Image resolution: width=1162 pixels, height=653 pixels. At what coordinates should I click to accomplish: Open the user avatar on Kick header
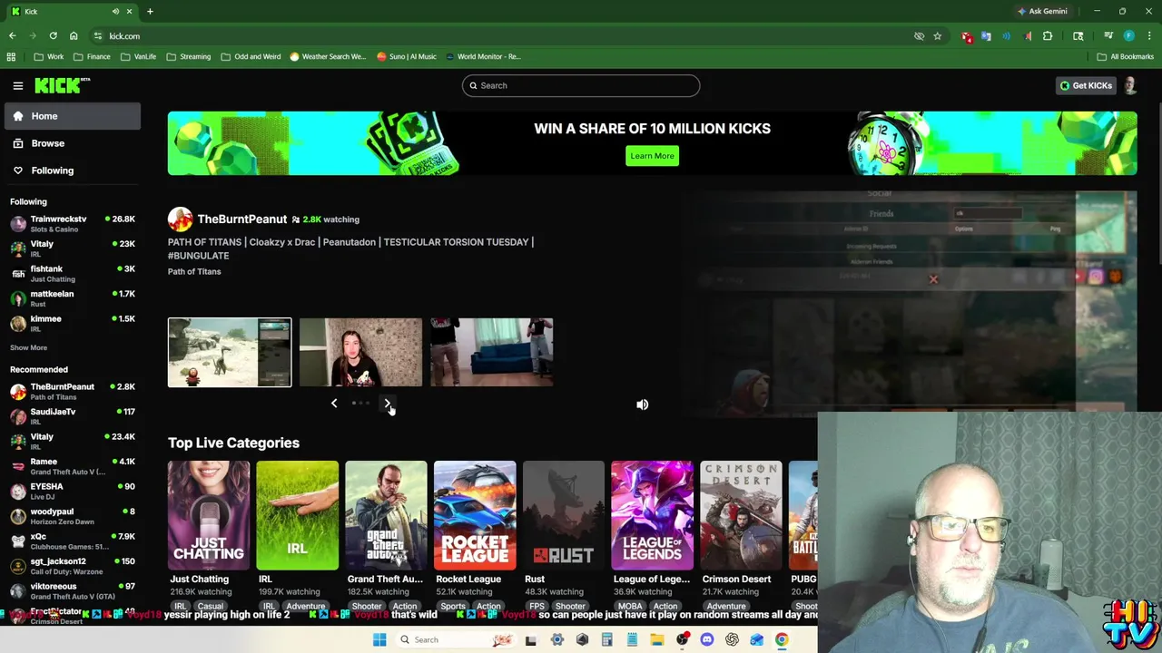(1130, 85)
